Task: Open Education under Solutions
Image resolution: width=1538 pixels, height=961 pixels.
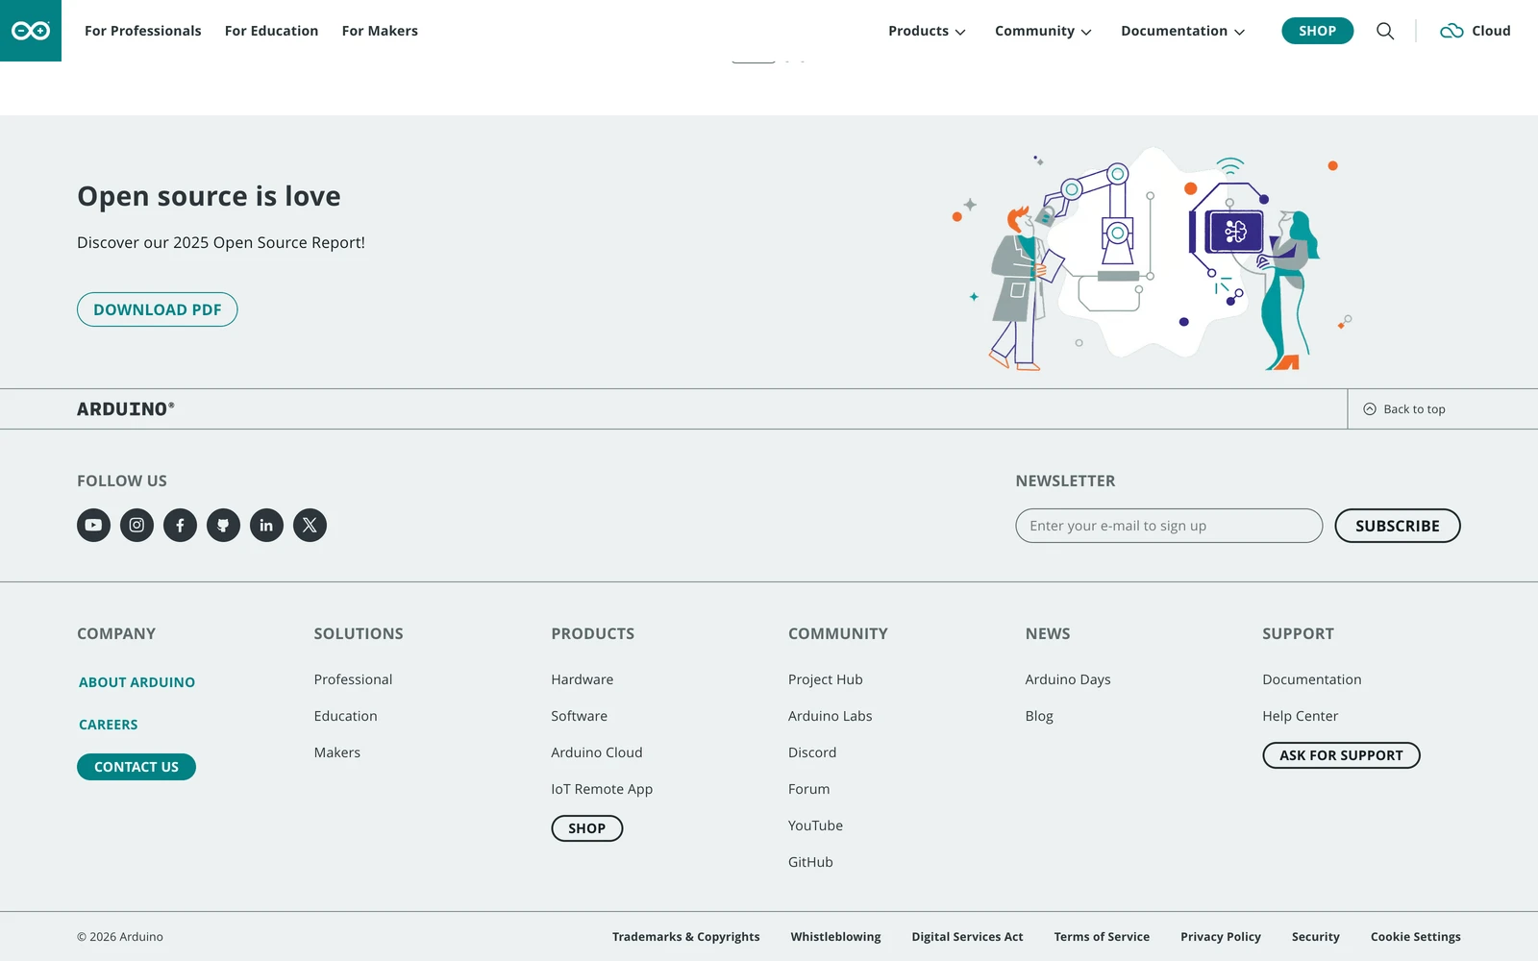Action: point(345,716)
